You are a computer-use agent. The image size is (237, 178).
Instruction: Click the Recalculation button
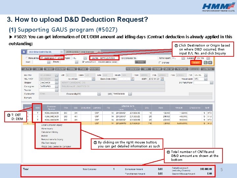(133, 69)
